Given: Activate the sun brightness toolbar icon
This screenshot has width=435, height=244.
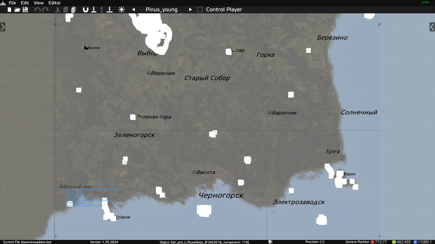Looking at the screenshot, I should (122, 9).
